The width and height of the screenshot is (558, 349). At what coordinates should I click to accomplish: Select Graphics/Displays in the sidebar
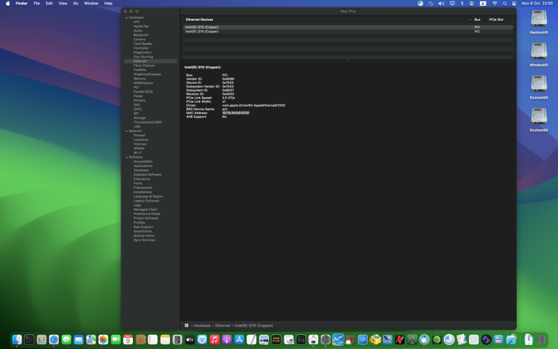pyautogui.click(x=147, y=74)
